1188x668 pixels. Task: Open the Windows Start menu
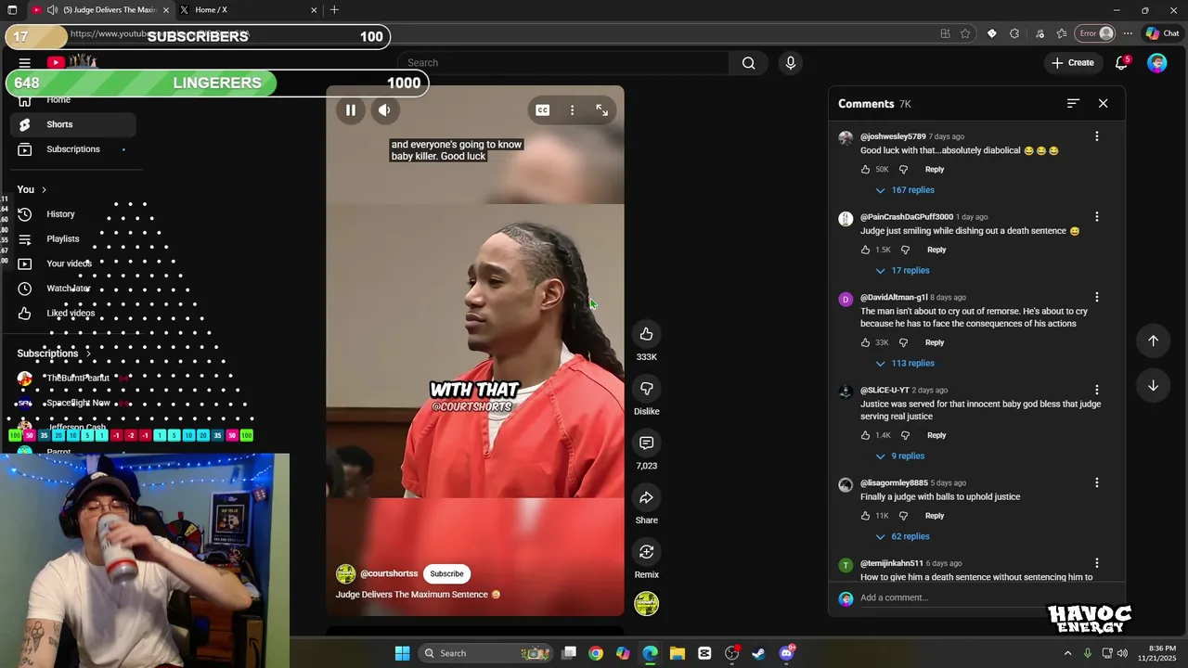pyautogui.click(x=402, y=653)
